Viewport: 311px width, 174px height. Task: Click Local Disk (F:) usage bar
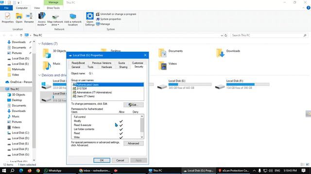[248, 85]
